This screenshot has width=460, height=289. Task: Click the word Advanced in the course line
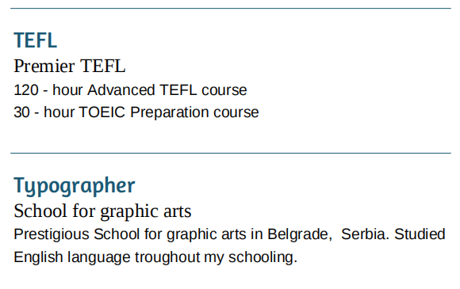(x=121, y=90)
